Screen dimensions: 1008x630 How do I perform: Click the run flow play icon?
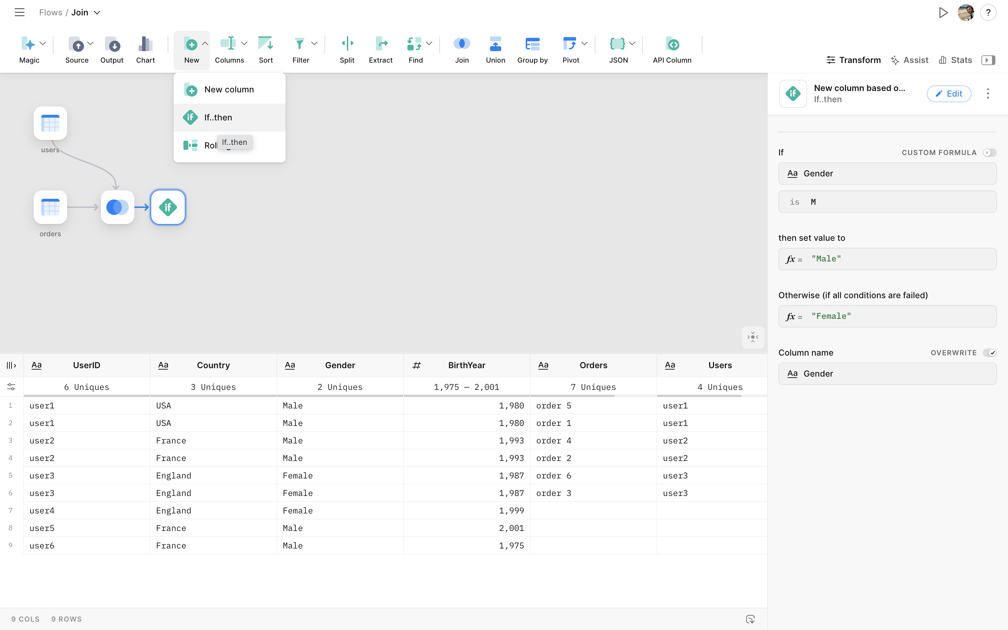[943, 13]
